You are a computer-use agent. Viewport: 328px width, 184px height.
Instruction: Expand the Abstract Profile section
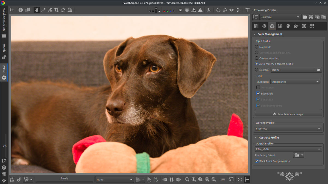(x=256, y=137)
